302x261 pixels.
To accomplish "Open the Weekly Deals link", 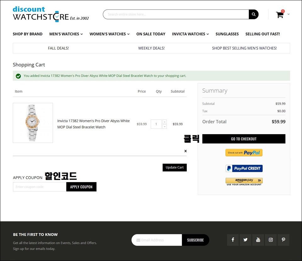I will (x=151, y=48).
